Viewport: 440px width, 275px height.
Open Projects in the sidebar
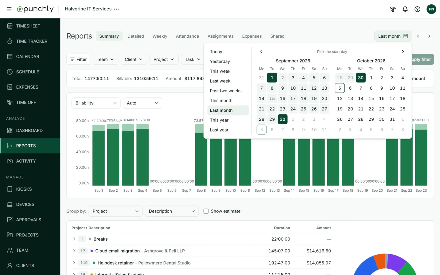click(x=30, y=235)
